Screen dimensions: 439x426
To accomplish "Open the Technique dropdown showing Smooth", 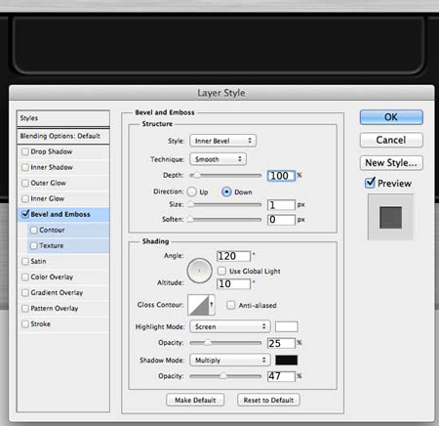I will [219, 159].
